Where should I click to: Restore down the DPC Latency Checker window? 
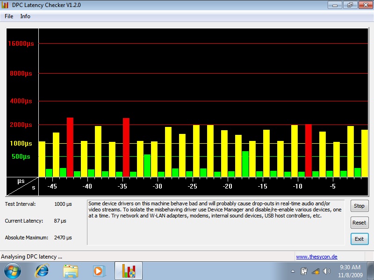click(x=350, y=5)
